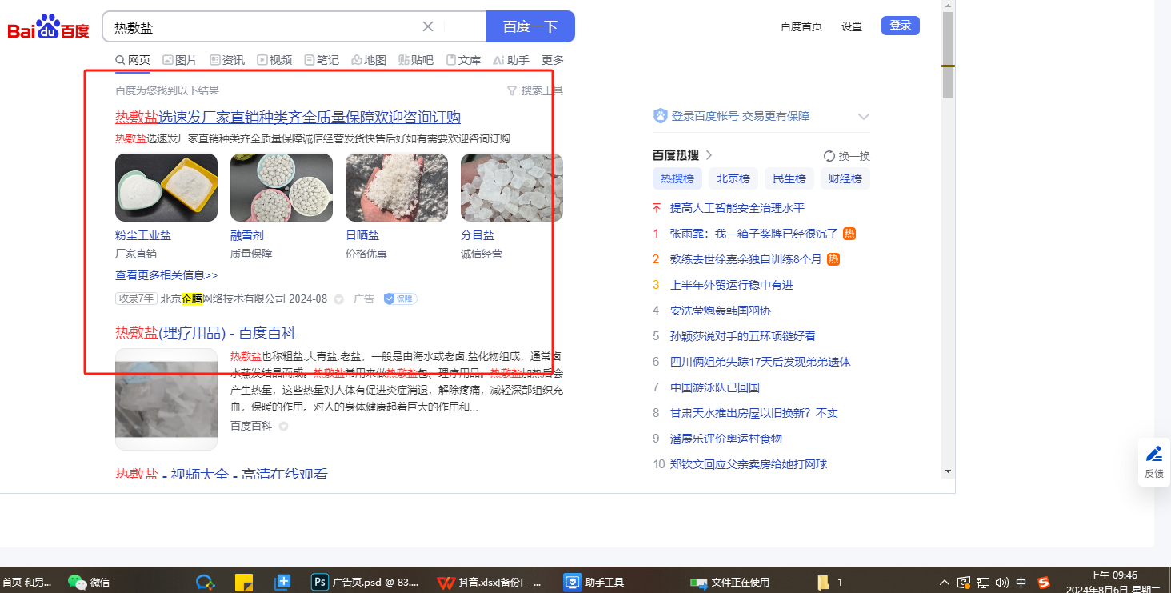The image size is (1171, 593).
Task: Open the 搜索工具 filter
Action: click(x=535, y=90)
